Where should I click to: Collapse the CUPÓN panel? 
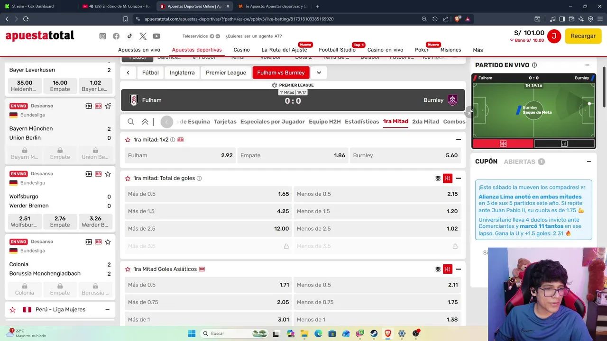pos(589,162)
